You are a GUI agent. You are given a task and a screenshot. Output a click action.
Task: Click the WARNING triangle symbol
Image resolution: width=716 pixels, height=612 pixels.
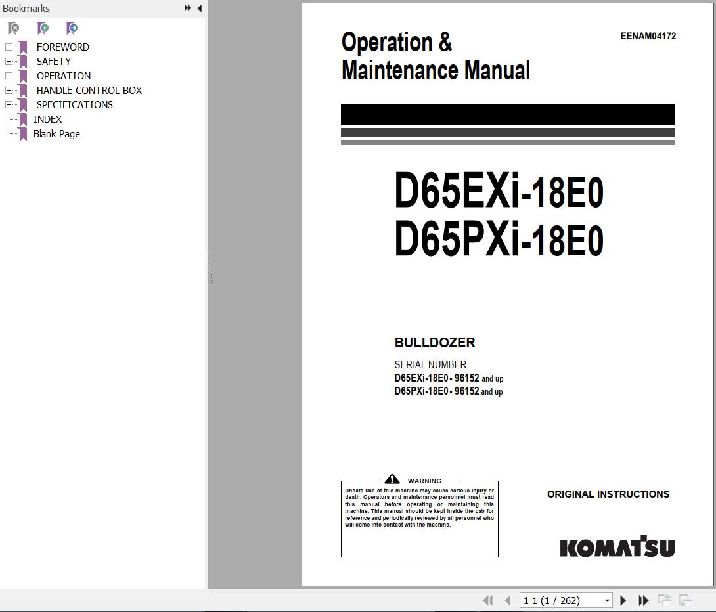[x=392, y=479]
